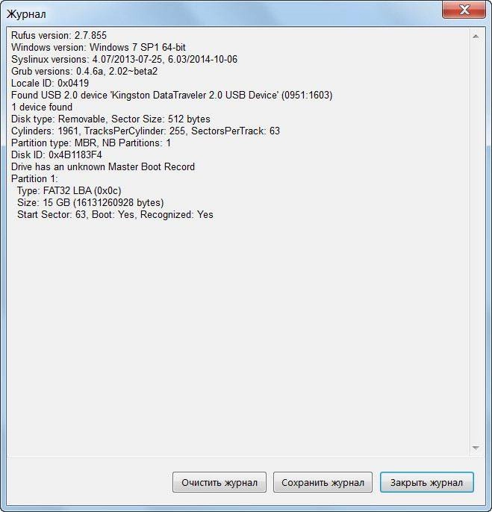Click the 'Partition type: MBR' line

[91, 143]
